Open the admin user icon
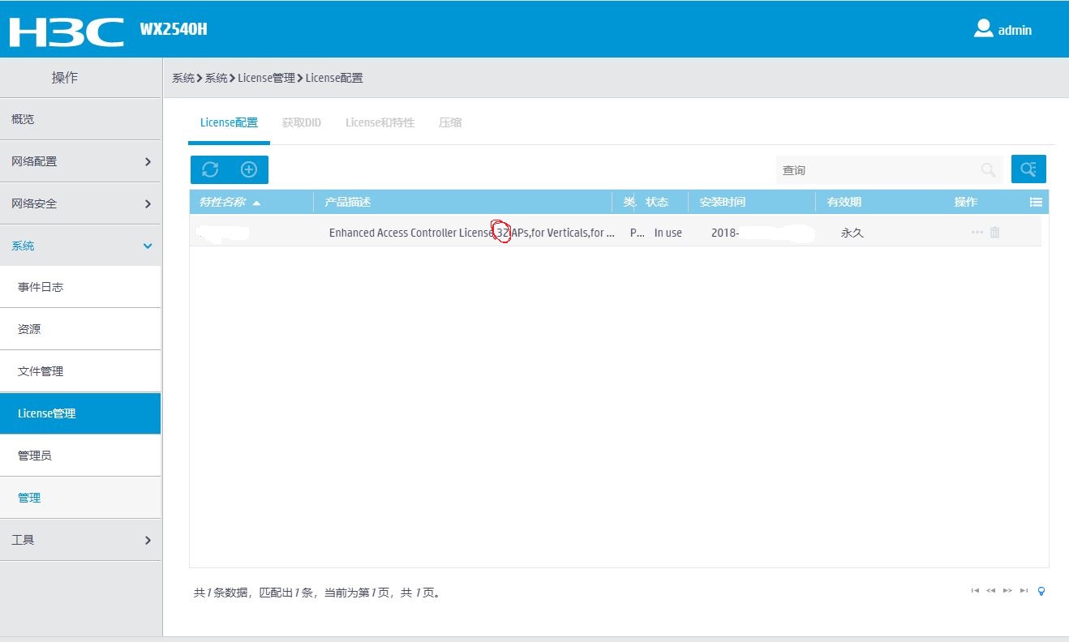The image size is (1069, 642). (983, 29)
